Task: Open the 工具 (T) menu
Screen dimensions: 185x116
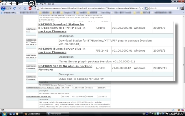Action: point(43,4)
